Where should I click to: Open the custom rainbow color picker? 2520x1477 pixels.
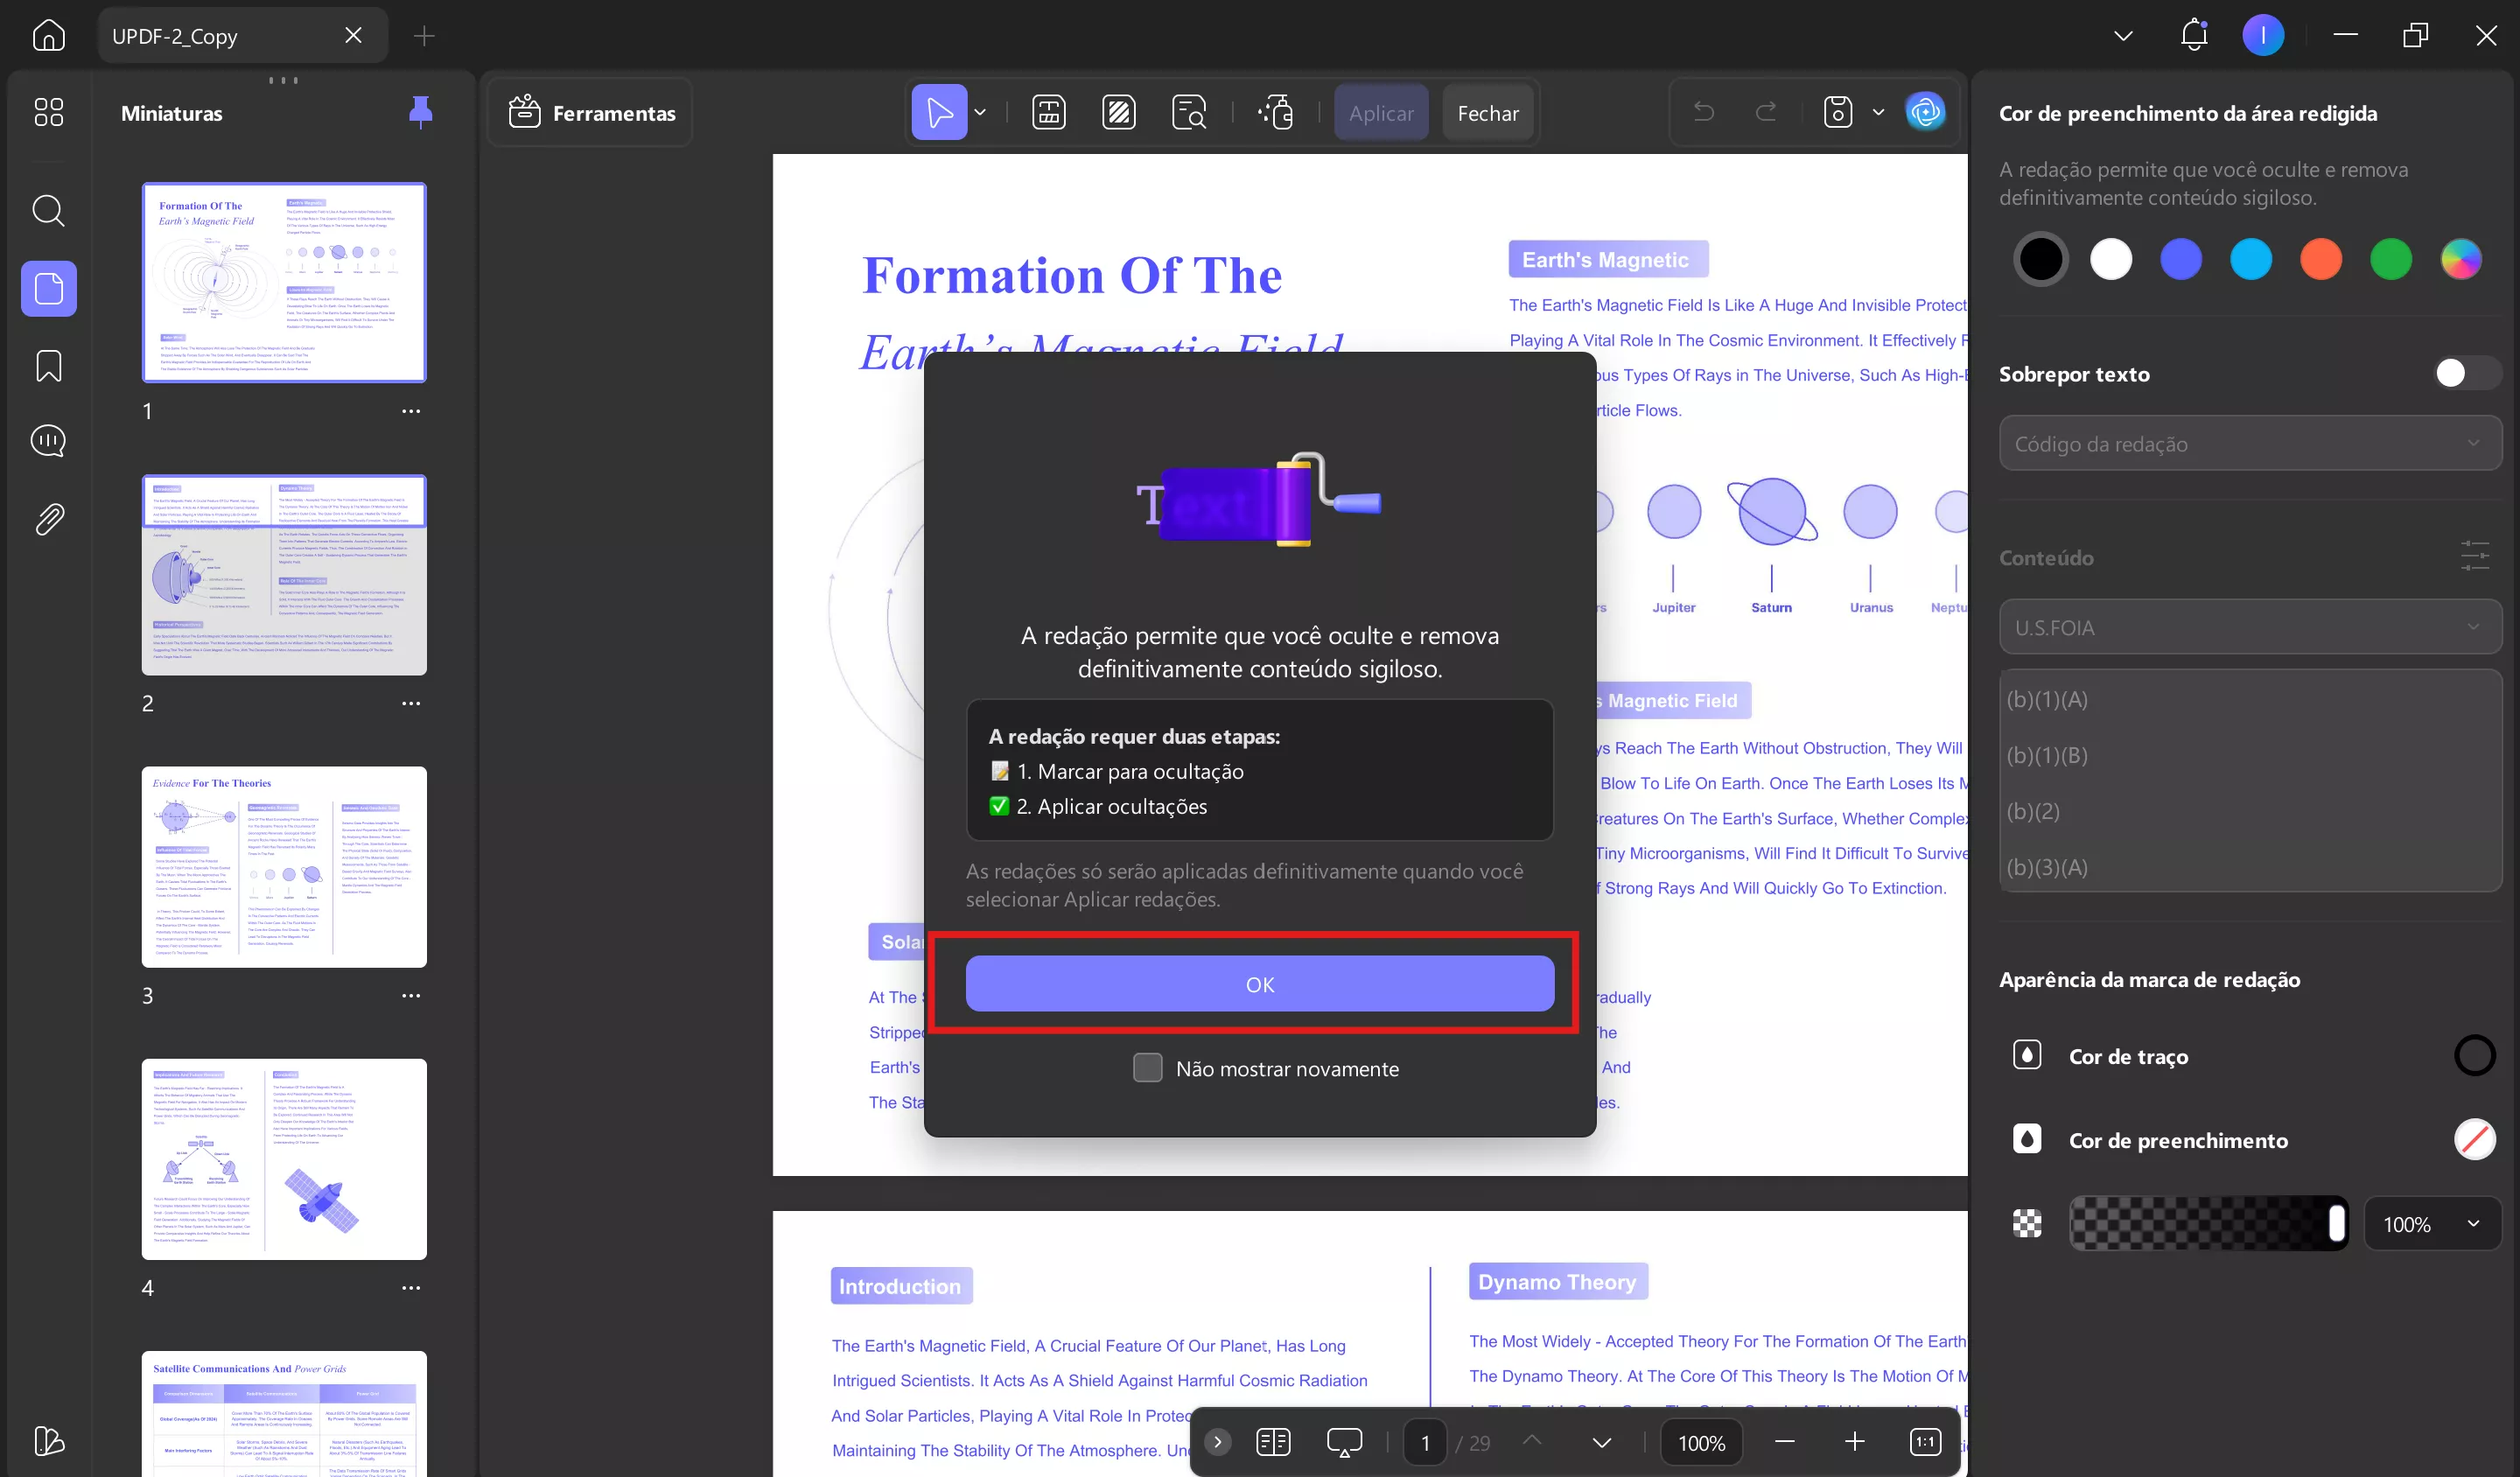click(2460, 259)
